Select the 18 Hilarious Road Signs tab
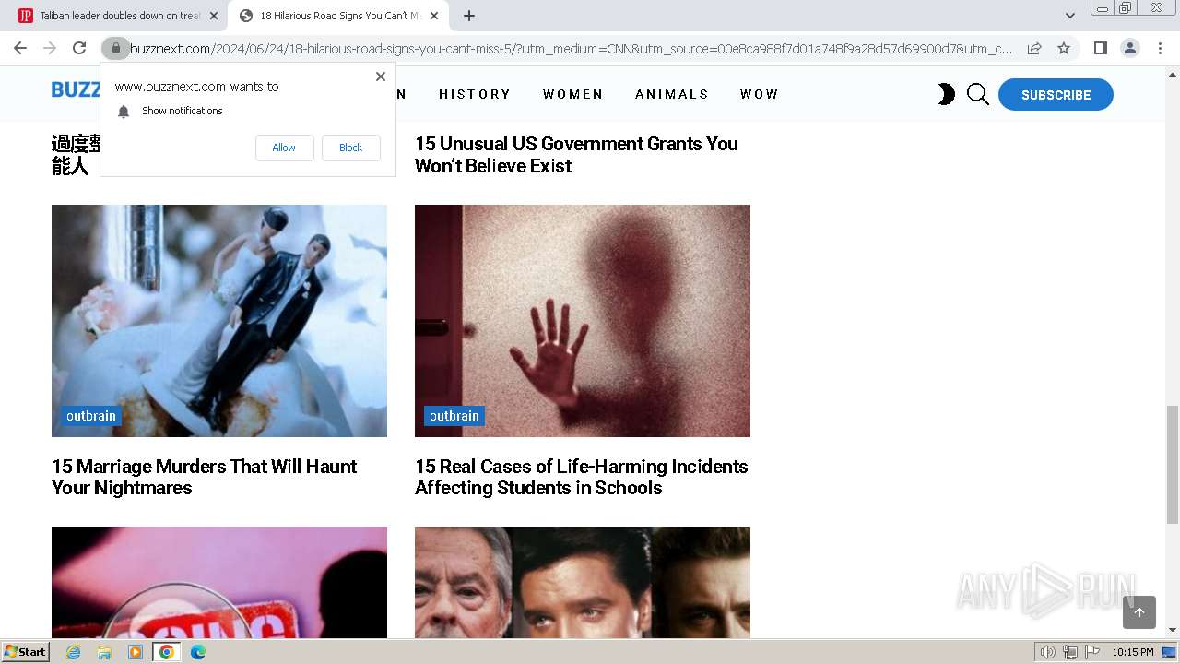Screen dimensions: 1180x664 (x=339, y=16)
